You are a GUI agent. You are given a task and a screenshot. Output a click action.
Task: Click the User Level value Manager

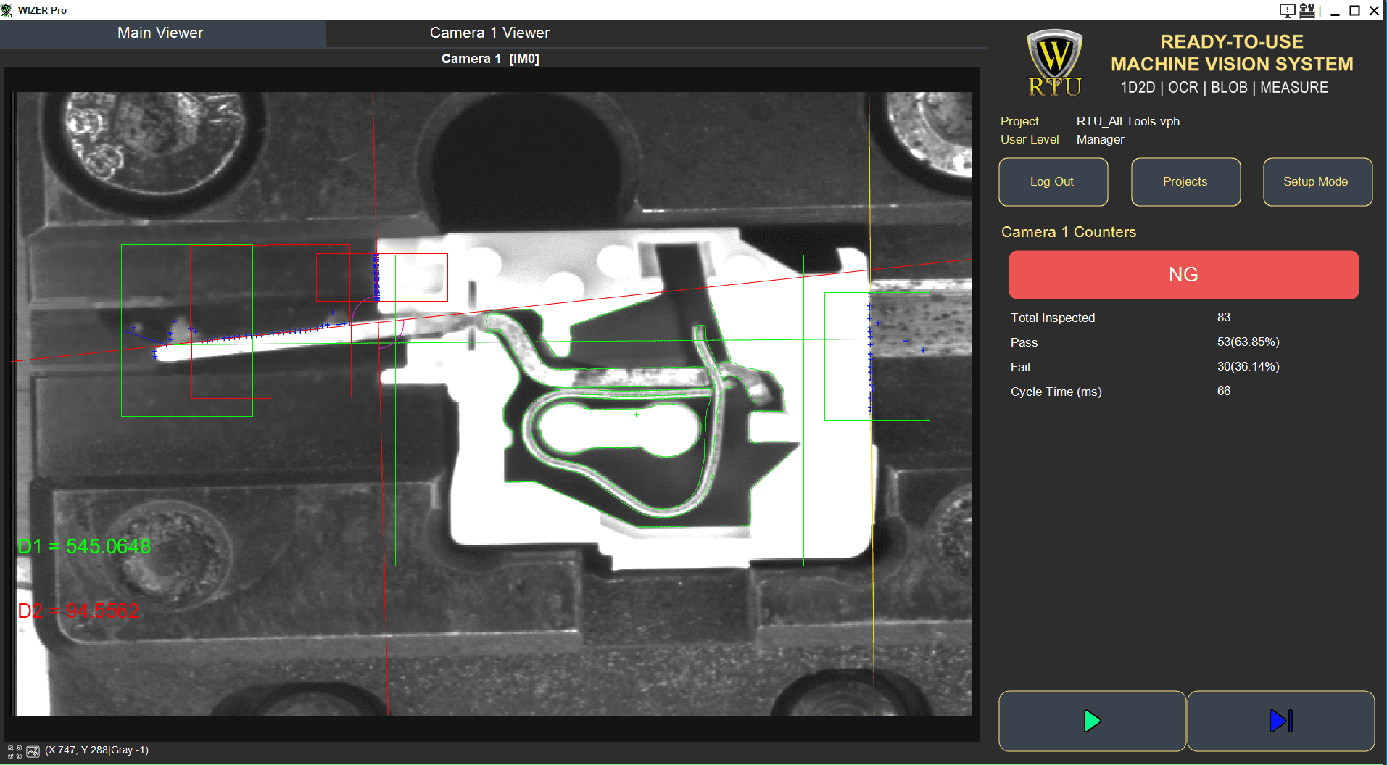pyautogui.click(x=1100, y=139)
